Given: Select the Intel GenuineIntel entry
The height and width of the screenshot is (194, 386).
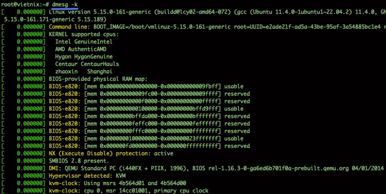Looking at the screenshot, I should 84,42.
